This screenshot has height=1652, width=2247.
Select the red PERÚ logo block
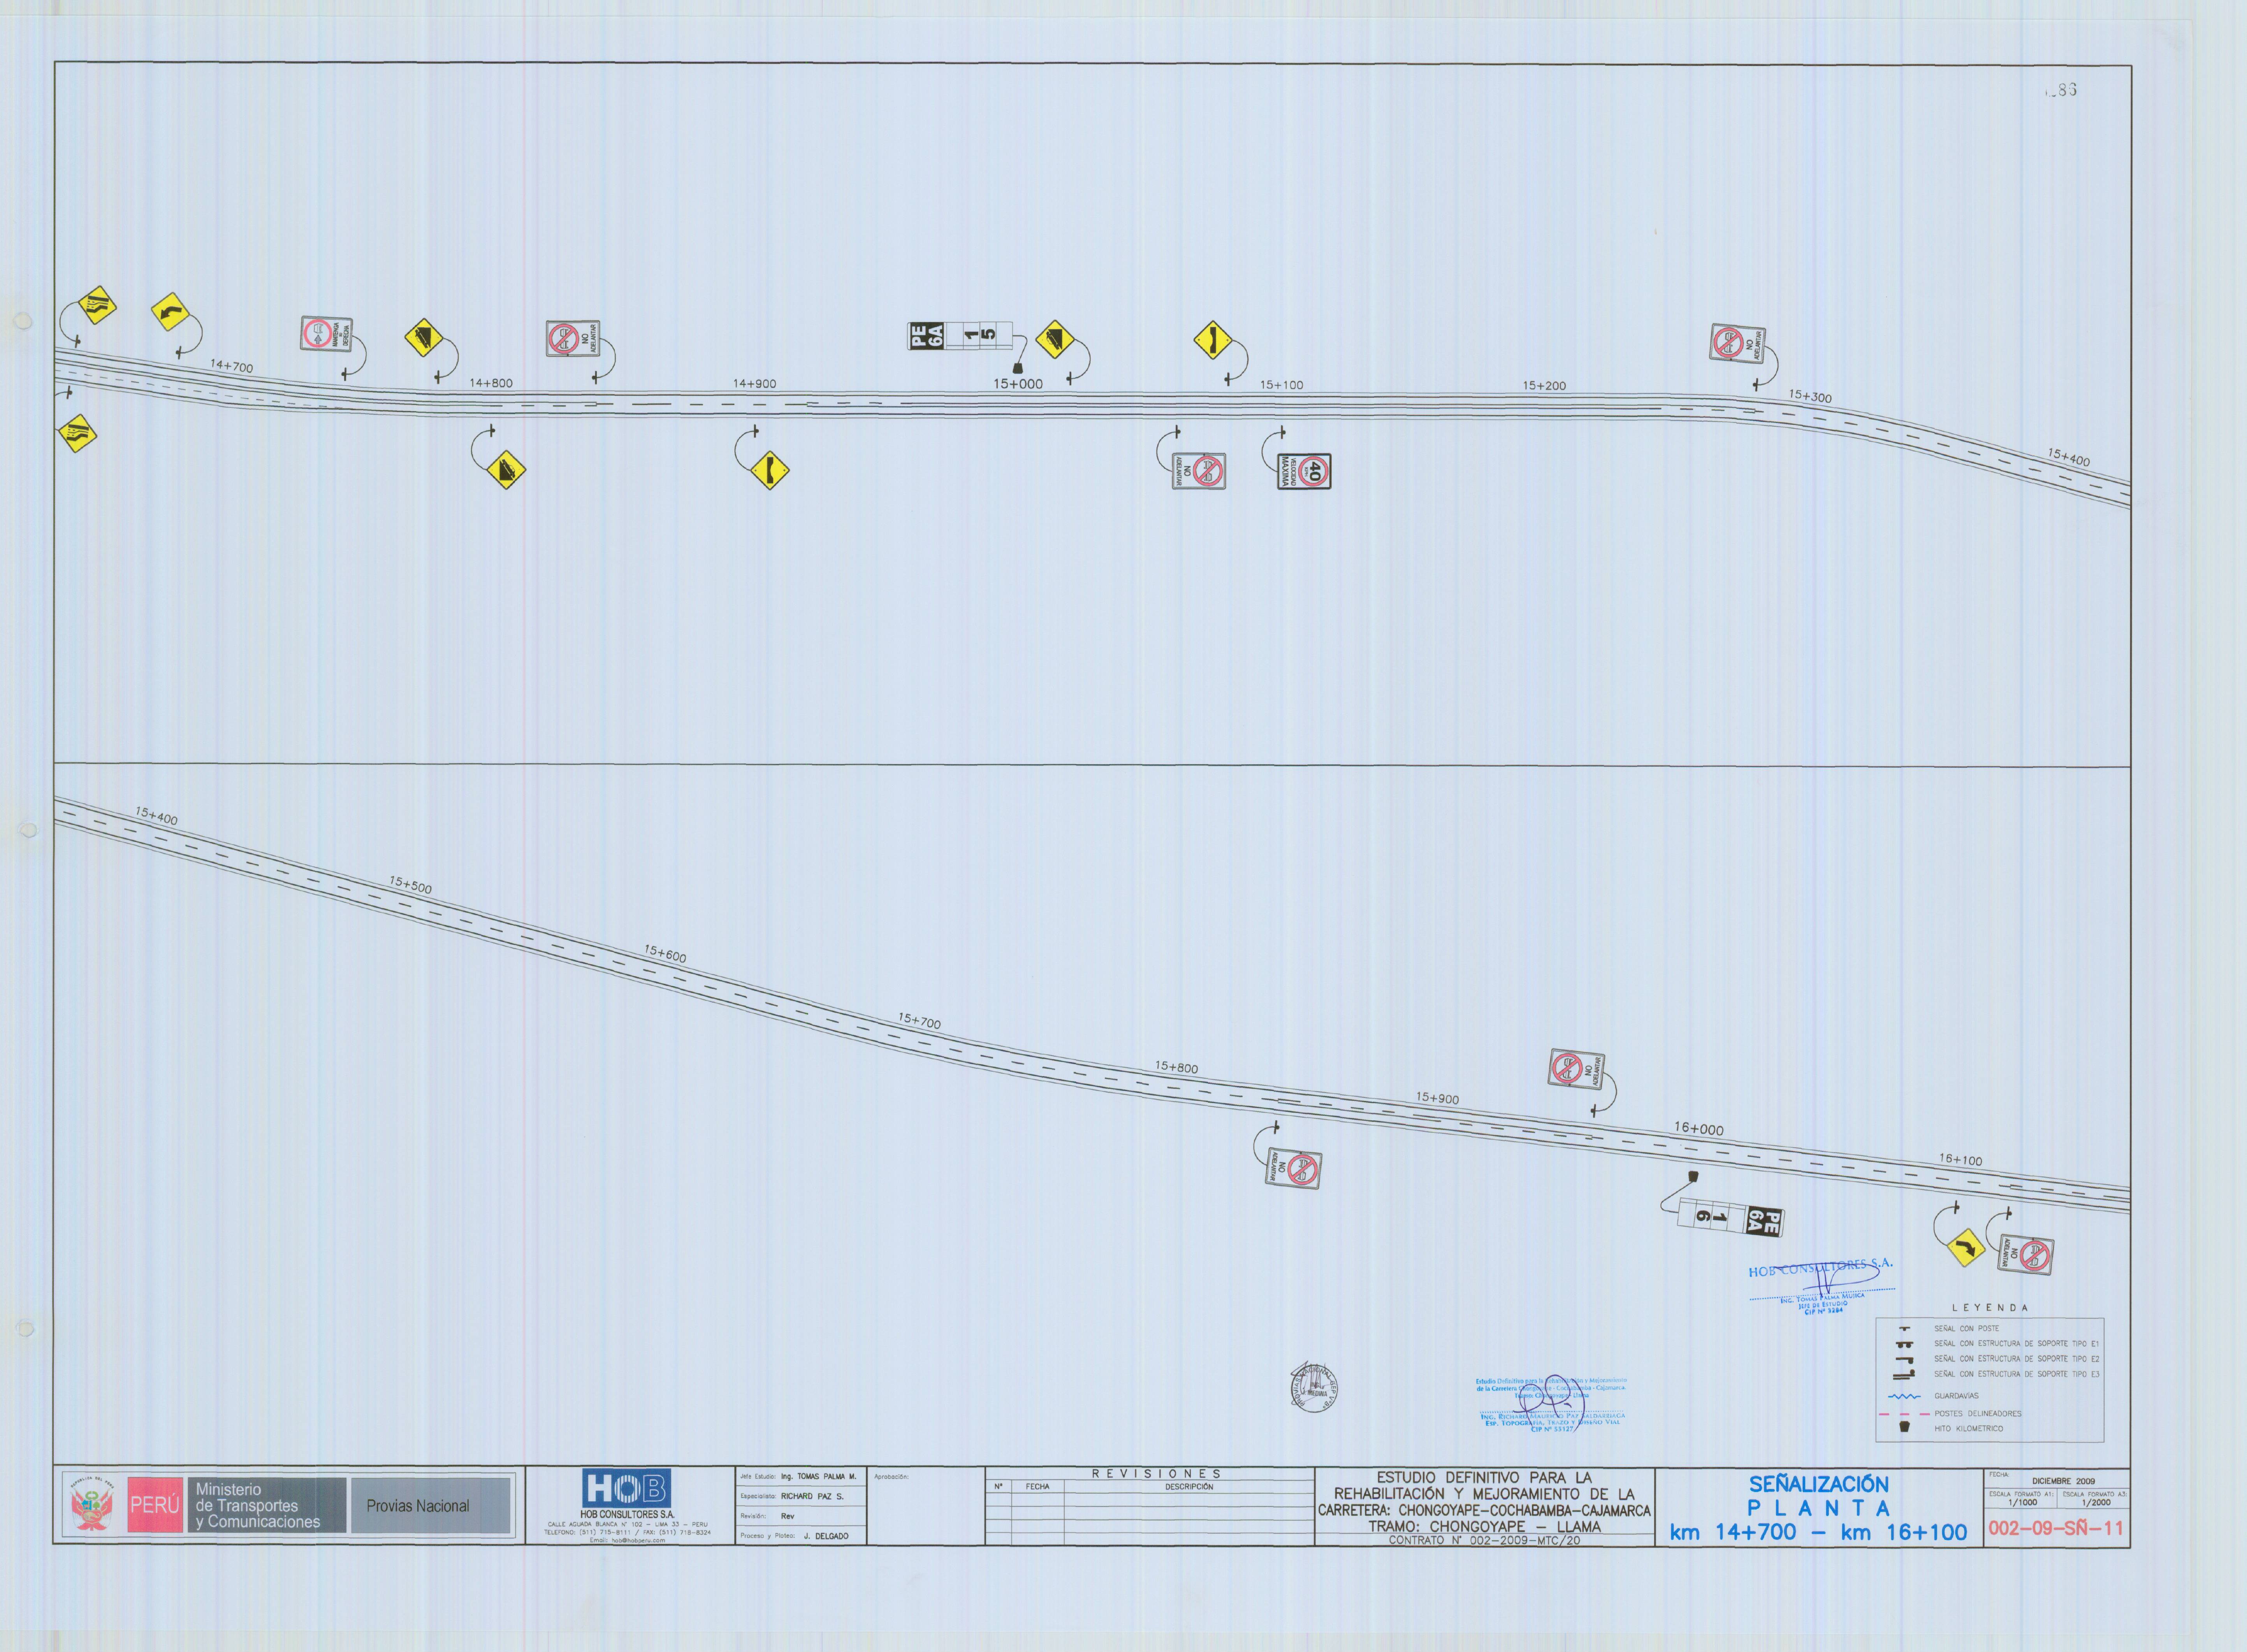(155, 1505)
